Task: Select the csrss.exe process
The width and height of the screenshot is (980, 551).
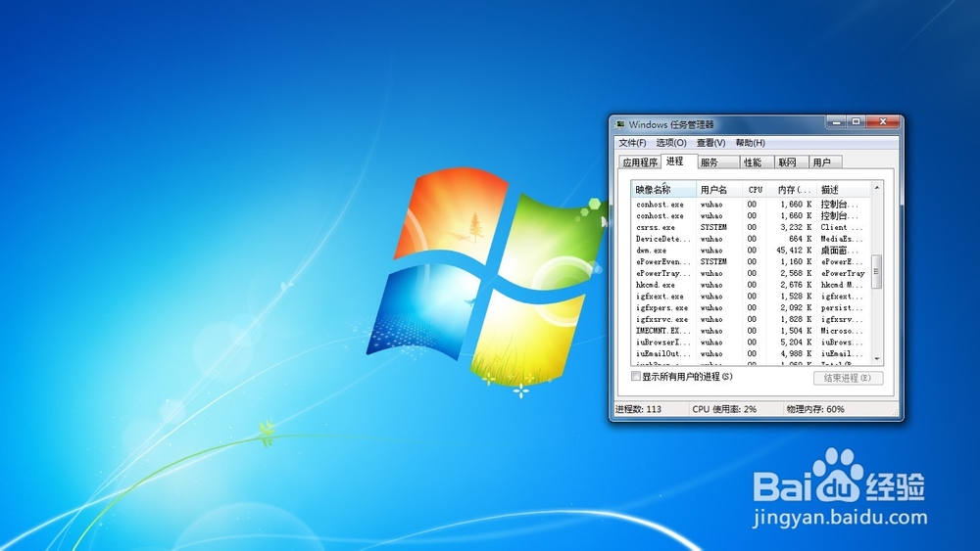Action: coord(656,228)
